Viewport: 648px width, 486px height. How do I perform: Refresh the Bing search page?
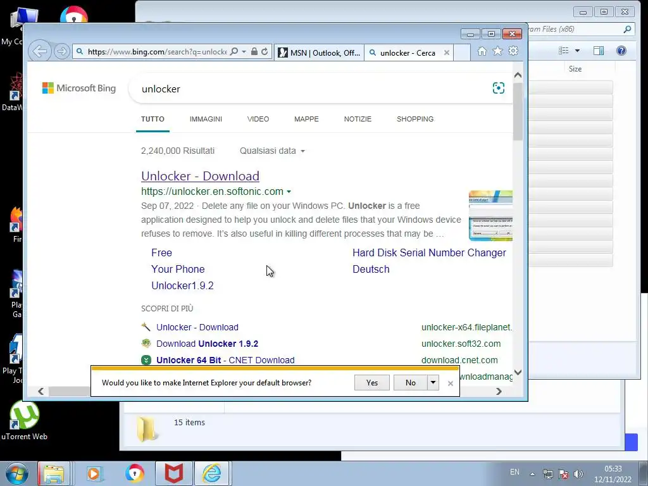[x=265, y=52]
